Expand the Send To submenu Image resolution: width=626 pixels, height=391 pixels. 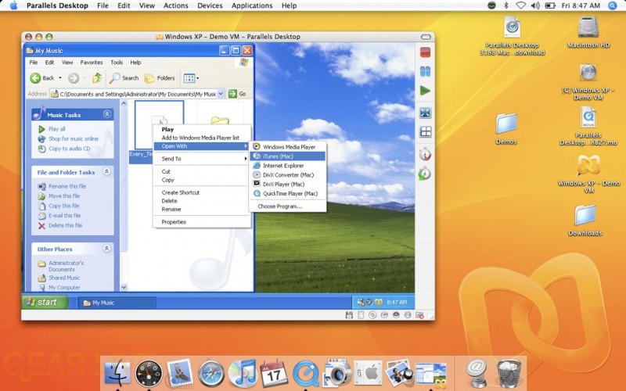tap(202, 159)
